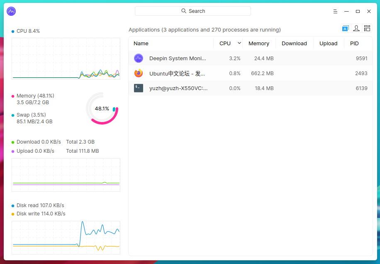Click the Firefox icon in process list
This screenshot has width=380, height=264.
[x=139, y=73]
